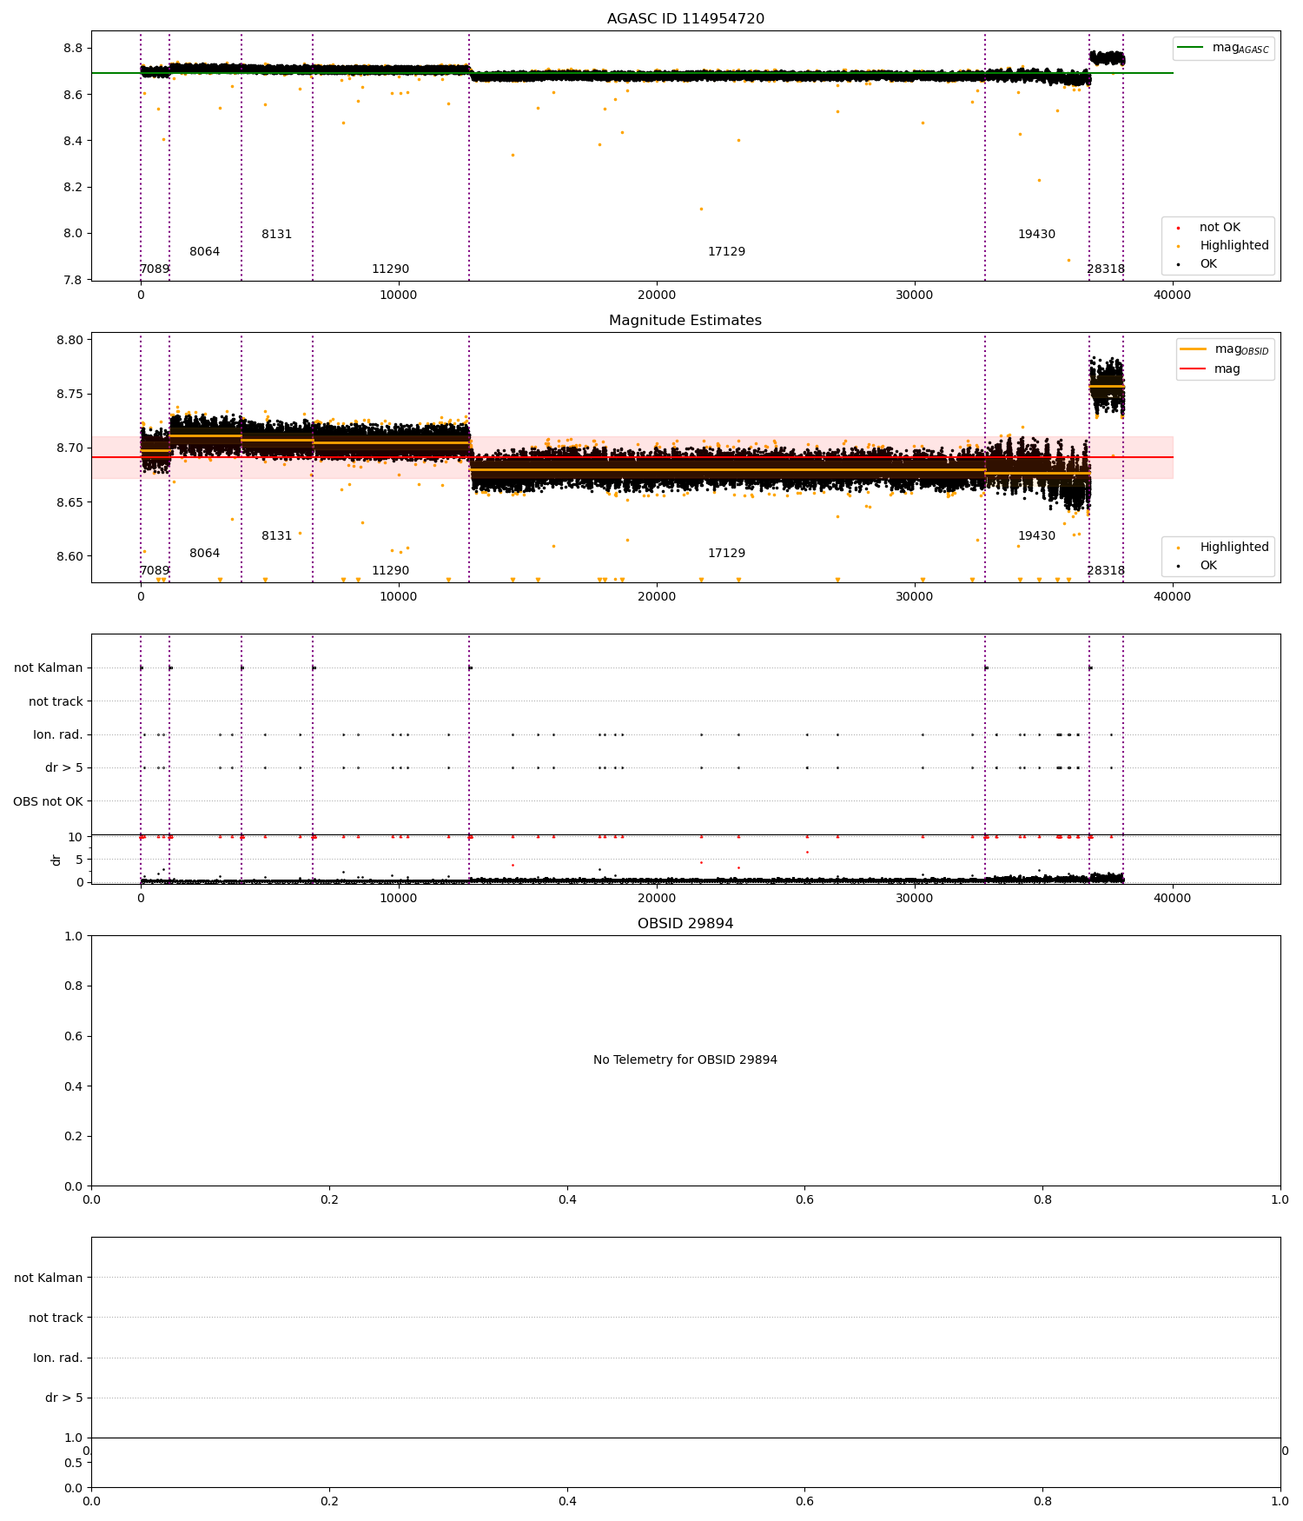This screenshot has width=1303, height=1521.
Task: Click OBSID label 8064 in Magnitude Estimates plot
Action: pos(204,554)
